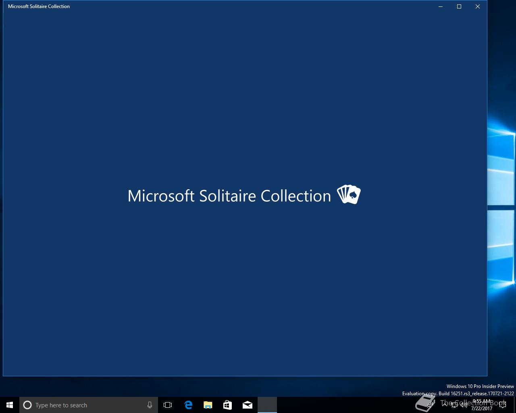
Task: Open the Action Center notifications icon
Action: click(503, 405)
